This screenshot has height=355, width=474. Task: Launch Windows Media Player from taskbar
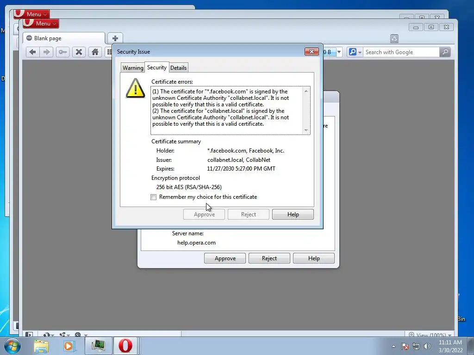coord(69,346)
